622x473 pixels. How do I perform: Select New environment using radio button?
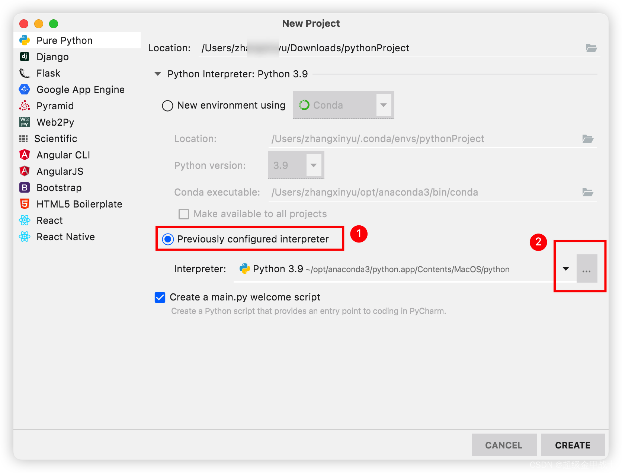167,106
